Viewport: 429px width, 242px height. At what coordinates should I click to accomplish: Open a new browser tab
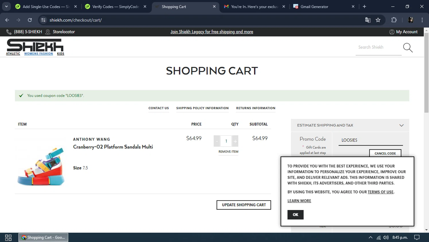pos(364,7)
